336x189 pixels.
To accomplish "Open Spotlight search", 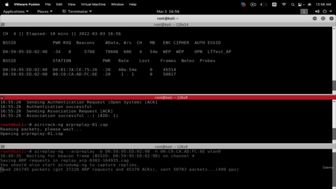I will click(x=292, y=5).
